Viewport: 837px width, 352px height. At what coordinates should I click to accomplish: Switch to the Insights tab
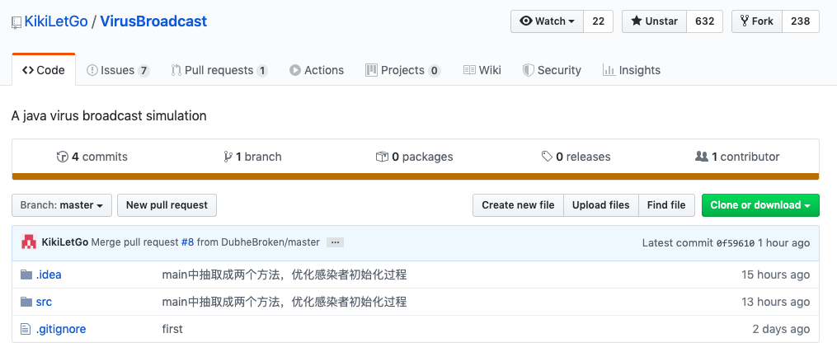(632, 70)
